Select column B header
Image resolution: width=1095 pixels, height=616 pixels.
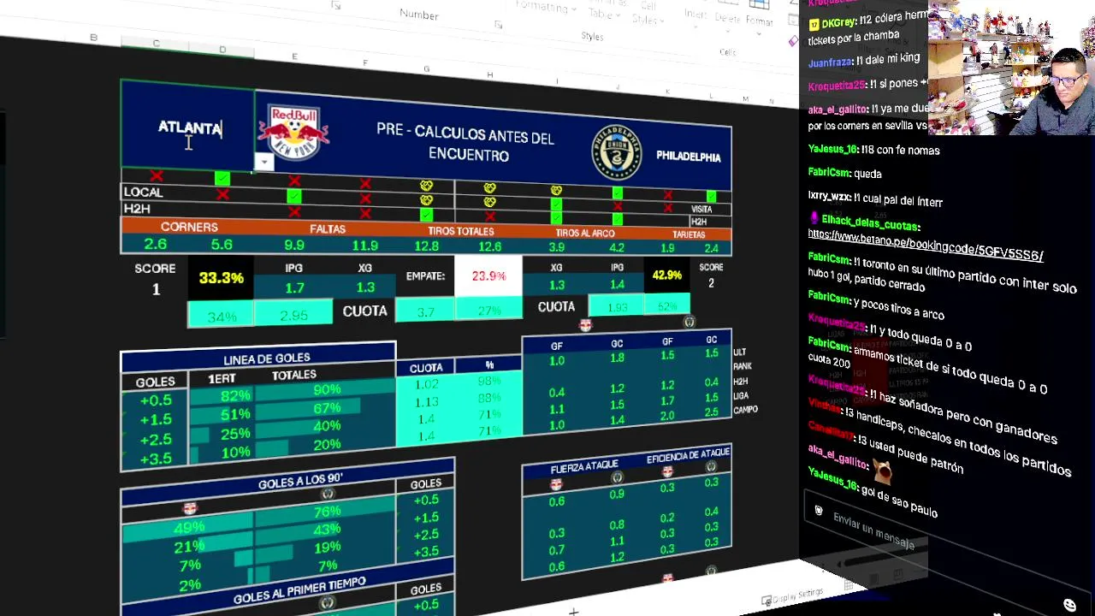(93, 38)
